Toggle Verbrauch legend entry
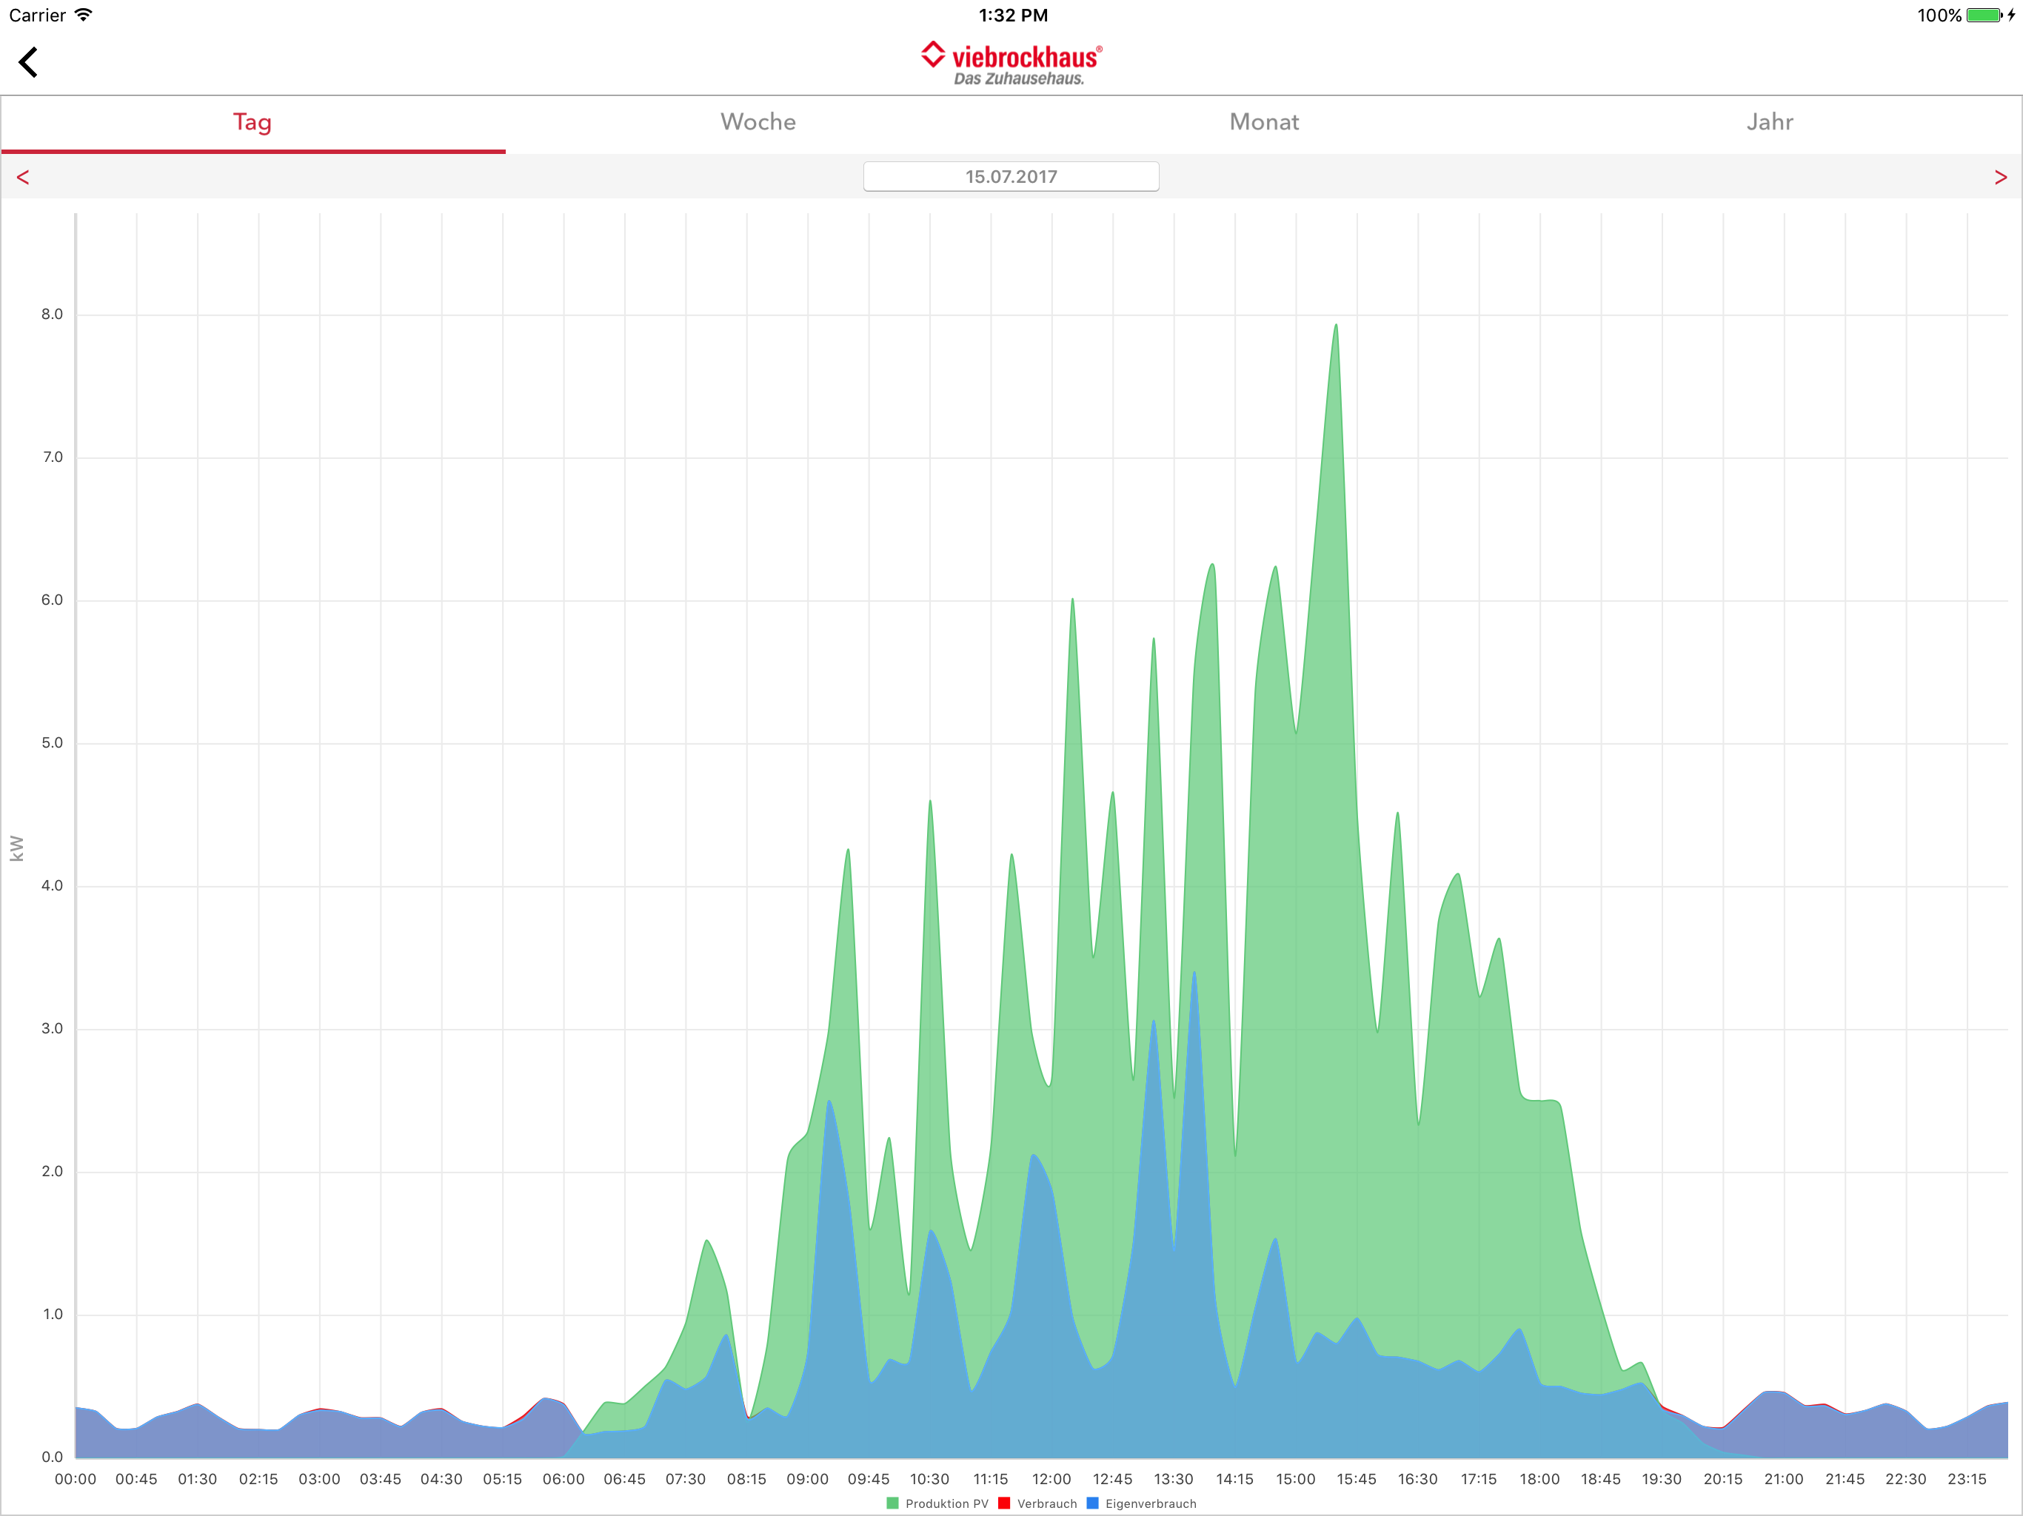Screen dimensions: 2023x1516 pos(1038,1503)
